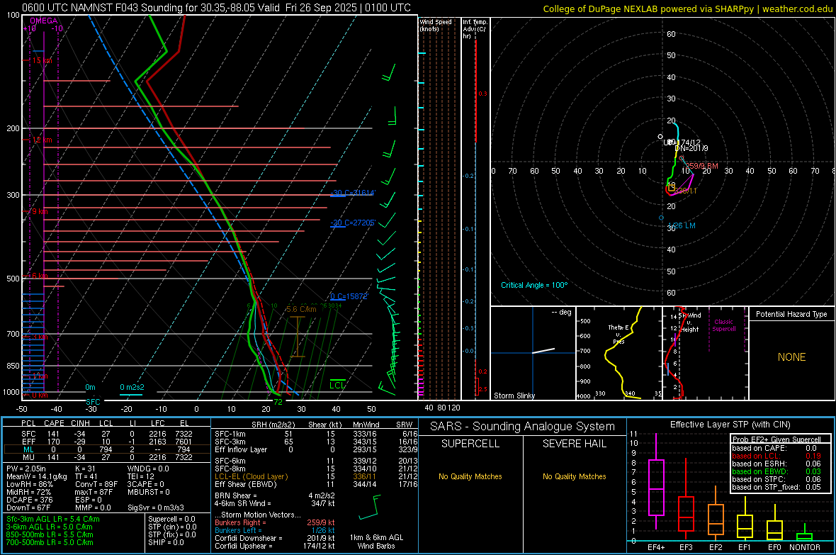Click the SFC-1km shear row

coord(316,434)
